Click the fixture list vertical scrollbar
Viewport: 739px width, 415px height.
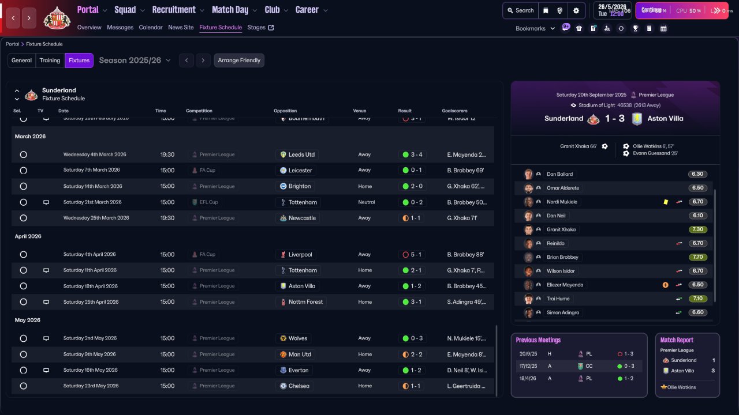coord(496,360)
